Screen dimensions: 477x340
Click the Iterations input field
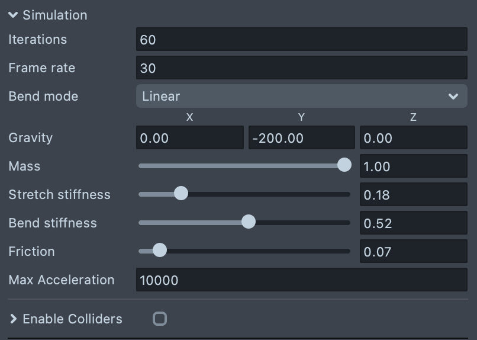(301, 40)
